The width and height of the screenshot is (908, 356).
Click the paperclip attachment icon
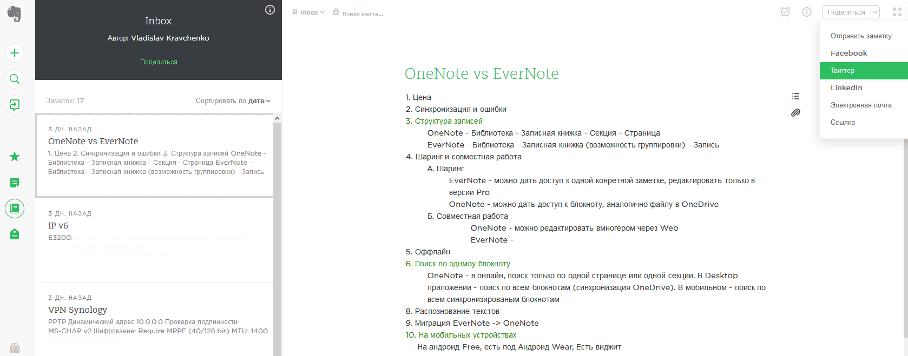pyautogui.click(x=795, y=113)
